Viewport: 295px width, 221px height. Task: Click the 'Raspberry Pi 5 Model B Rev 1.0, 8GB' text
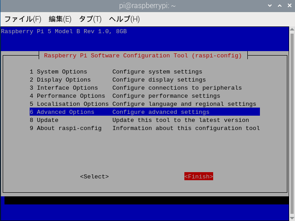64,31
